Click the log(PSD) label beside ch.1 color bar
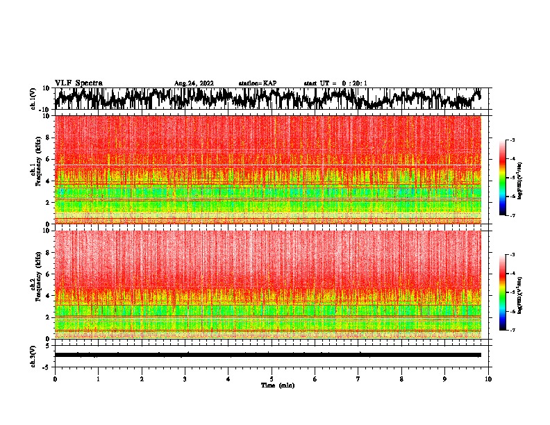Image resolution: width=550 pixels, height=425 pixels. point(520,181)
